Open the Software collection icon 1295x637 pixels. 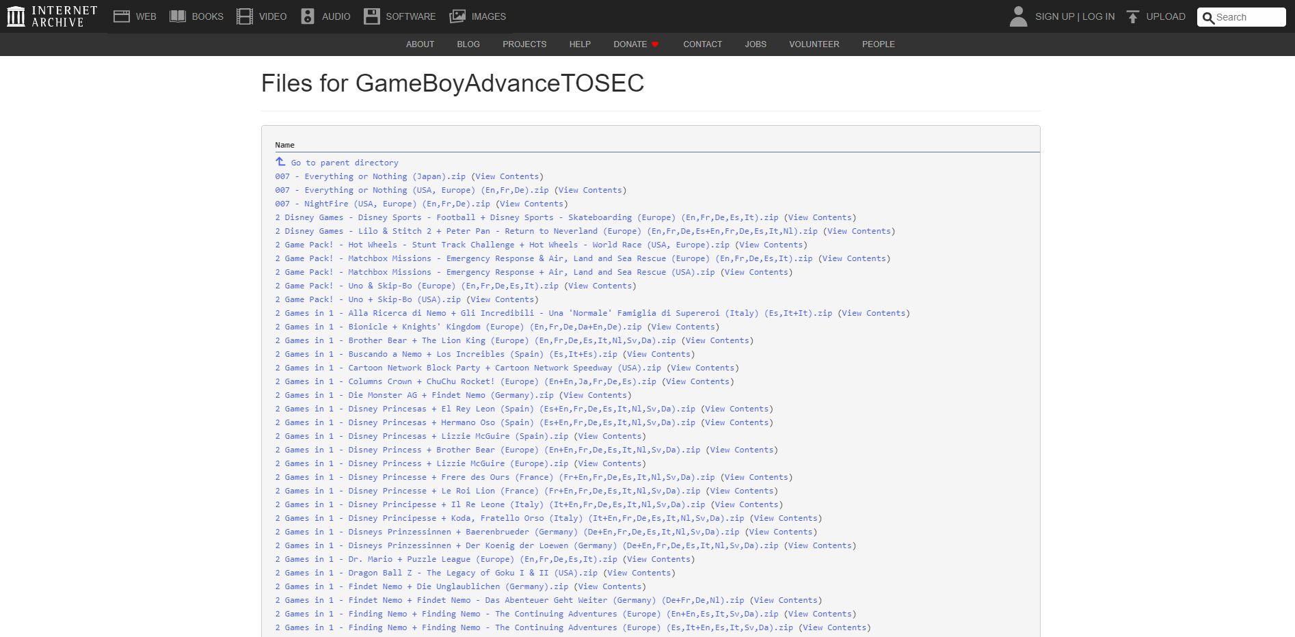[x=372, y=16]
